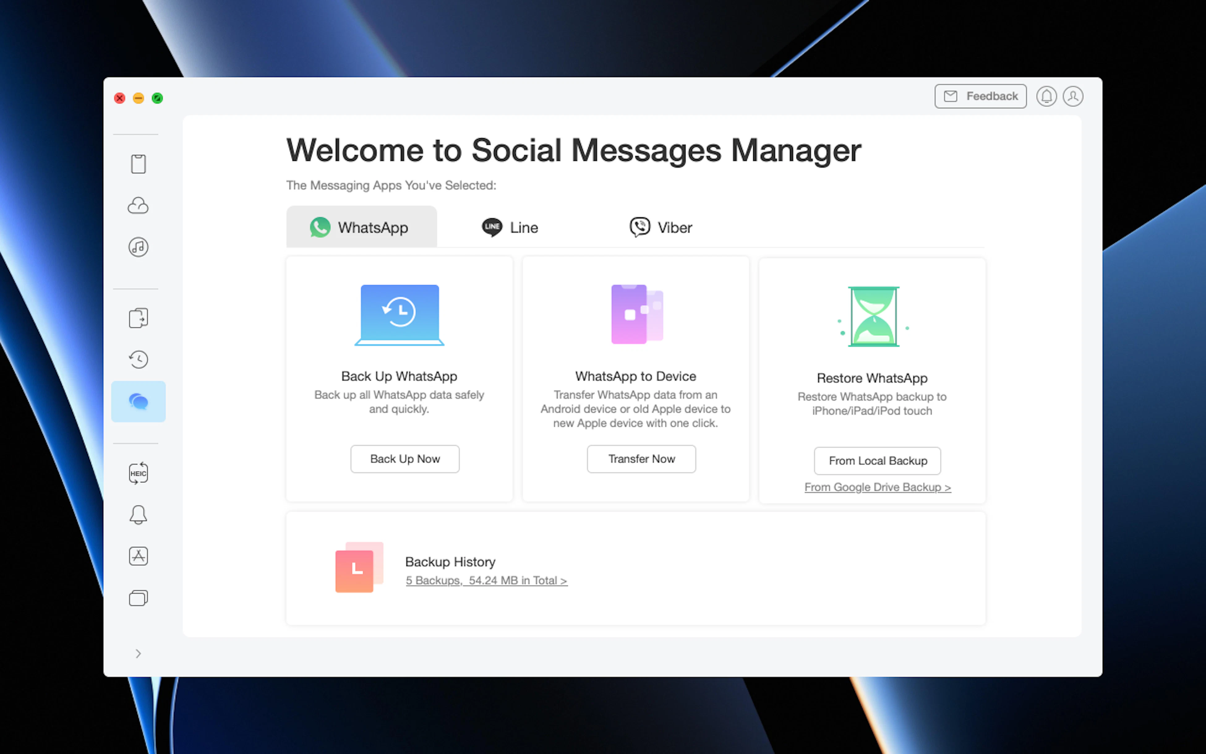Click From Local Backup button
This screenshot has width=1206, height=754.
[877, 461]
